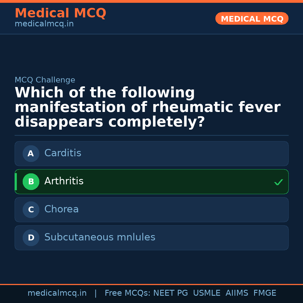Viewport: 303px width, 303px height.
Task: Click the NEET PG footer text
Action: 171,293
